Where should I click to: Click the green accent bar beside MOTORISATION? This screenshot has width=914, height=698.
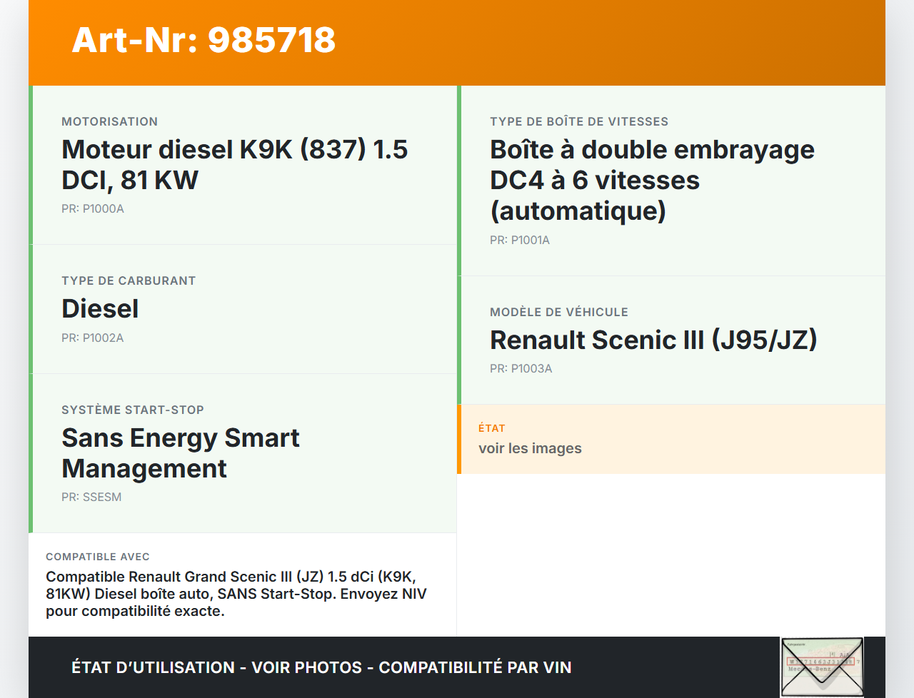click(x=30, y=164)
